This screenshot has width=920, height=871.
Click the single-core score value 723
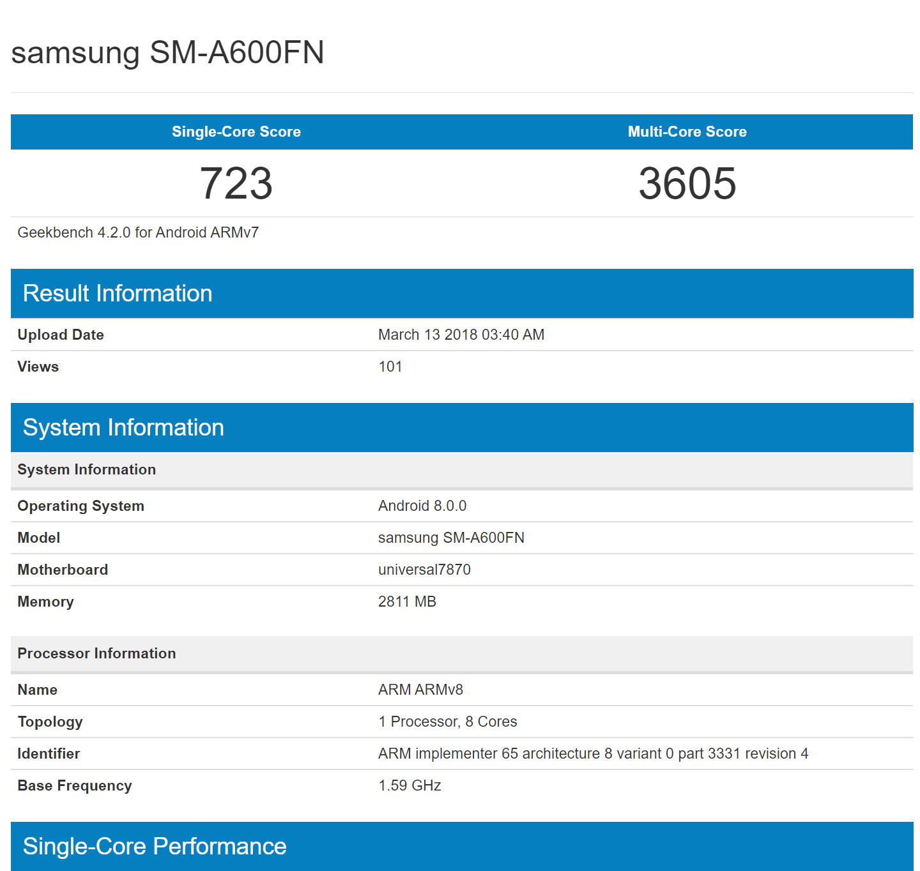pyautogui.click(x=236, y=183)
